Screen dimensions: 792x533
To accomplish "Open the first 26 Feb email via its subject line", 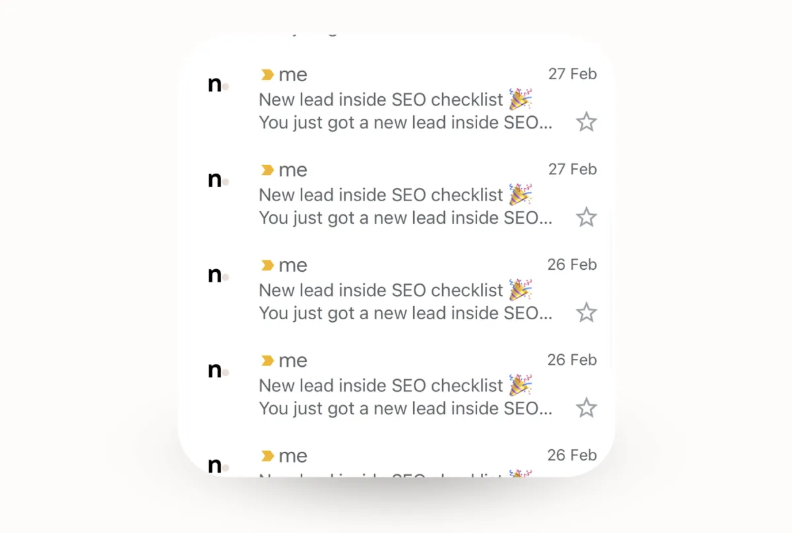I will click(381, 290).
